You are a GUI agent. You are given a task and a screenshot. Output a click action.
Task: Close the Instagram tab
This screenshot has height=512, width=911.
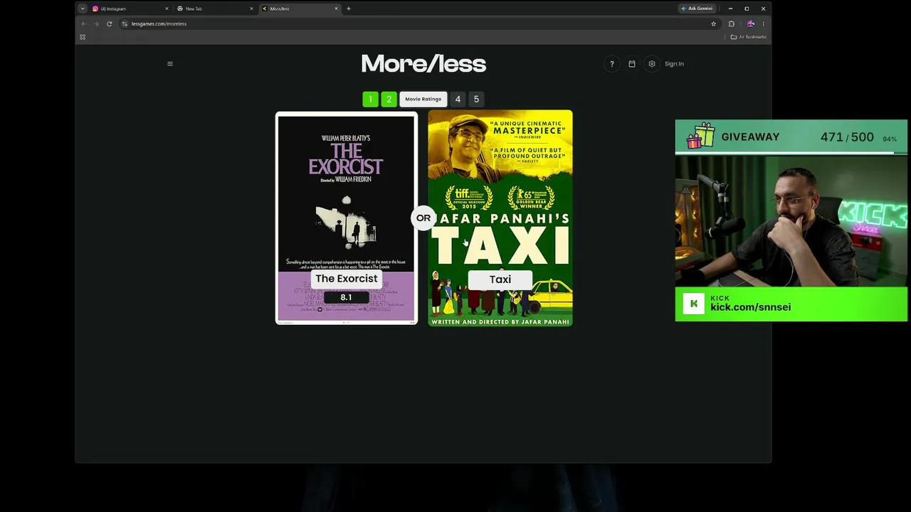pos(167,9)
